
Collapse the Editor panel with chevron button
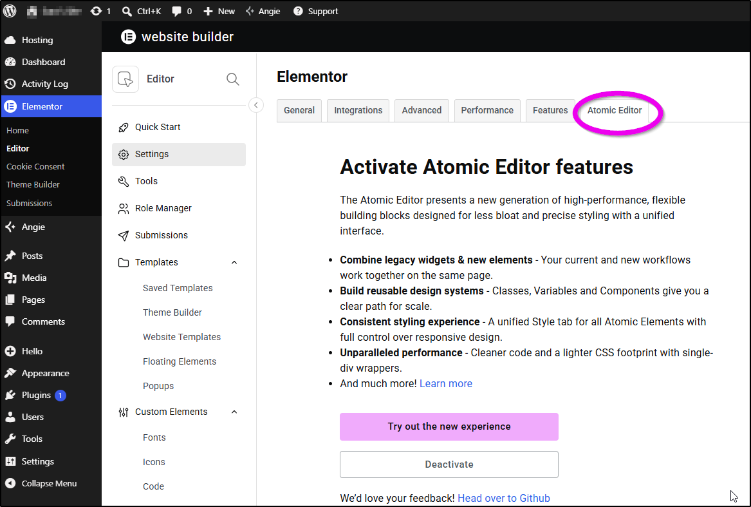256,105
